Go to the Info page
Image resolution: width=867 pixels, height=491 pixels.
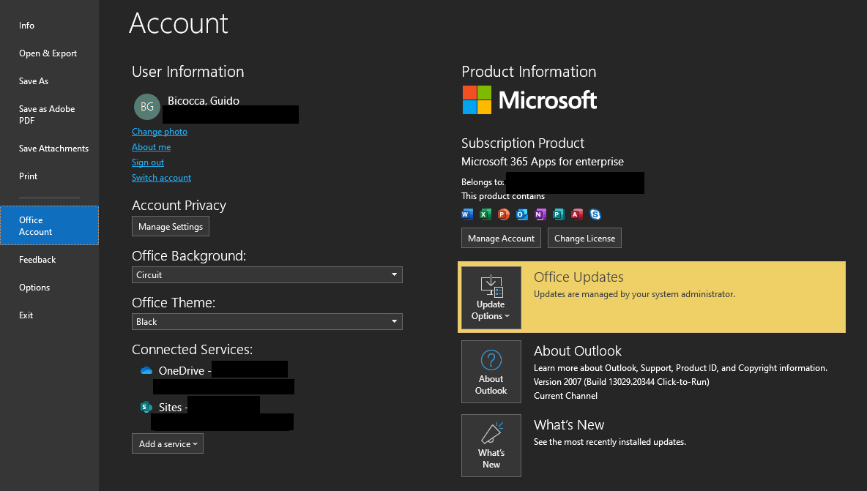pyautogui.click(x=26, y=26)
